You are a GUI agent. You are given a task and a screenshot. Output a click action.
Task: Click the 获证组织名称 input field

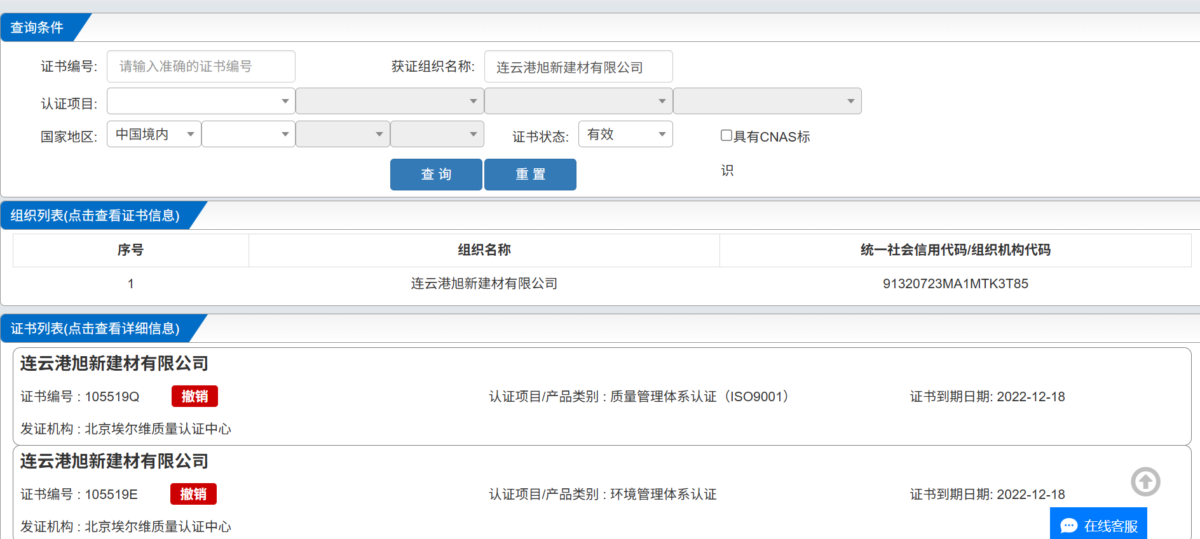point(578,67)
